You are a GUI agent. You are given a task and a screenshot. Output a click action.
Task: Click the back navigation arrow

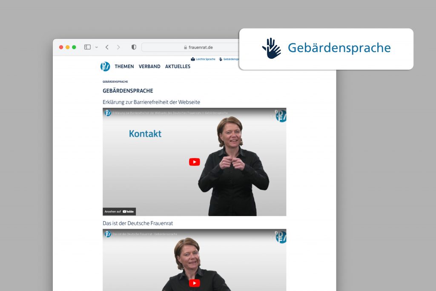107,47
